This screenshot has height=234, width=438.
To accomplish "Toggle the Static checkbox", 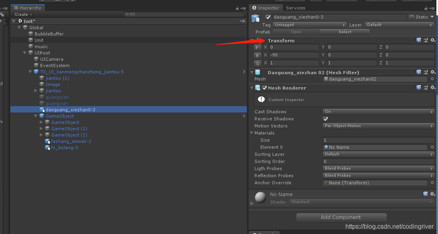I will 412,17.
